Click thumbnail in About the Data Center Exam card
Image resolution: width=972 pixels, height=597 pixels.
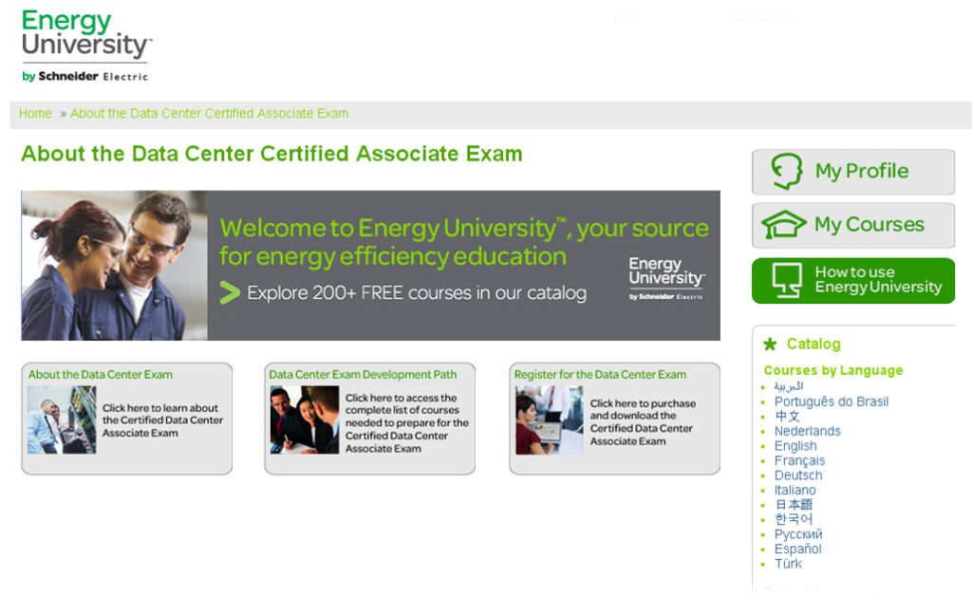tap(62, 420)
